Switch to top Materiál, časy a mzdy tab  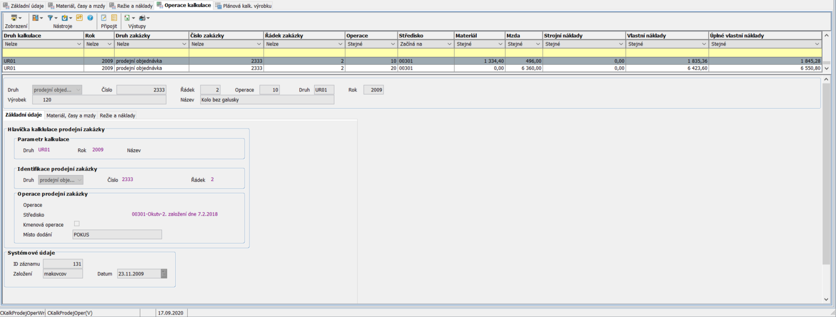point(77,6)
